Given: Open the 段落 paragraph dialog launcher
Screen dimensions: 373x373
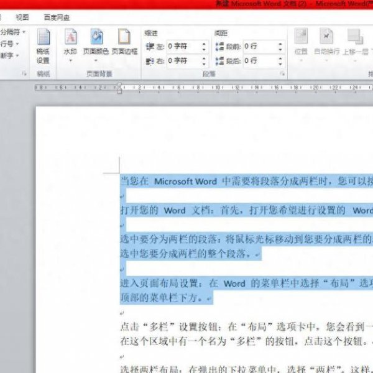Looking at the screenshot, I should click(x=283, y=74).
